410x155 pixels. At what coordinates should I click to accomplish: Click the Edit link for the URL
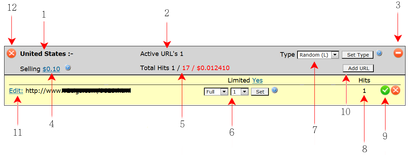coord(16,91)
